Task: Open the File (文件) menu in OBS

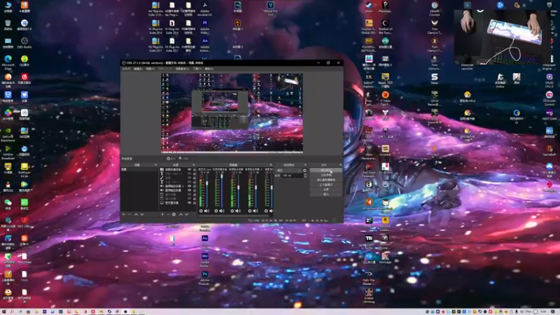Action: tap(127, 69)
